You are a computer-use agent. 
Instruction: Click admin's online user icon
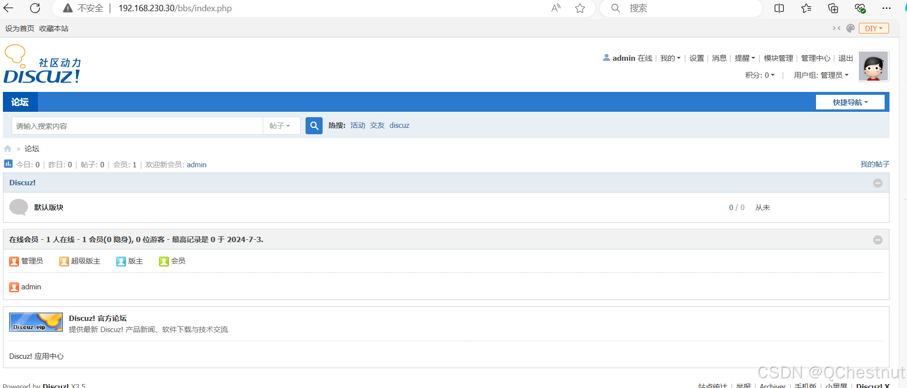pos(14,287)
